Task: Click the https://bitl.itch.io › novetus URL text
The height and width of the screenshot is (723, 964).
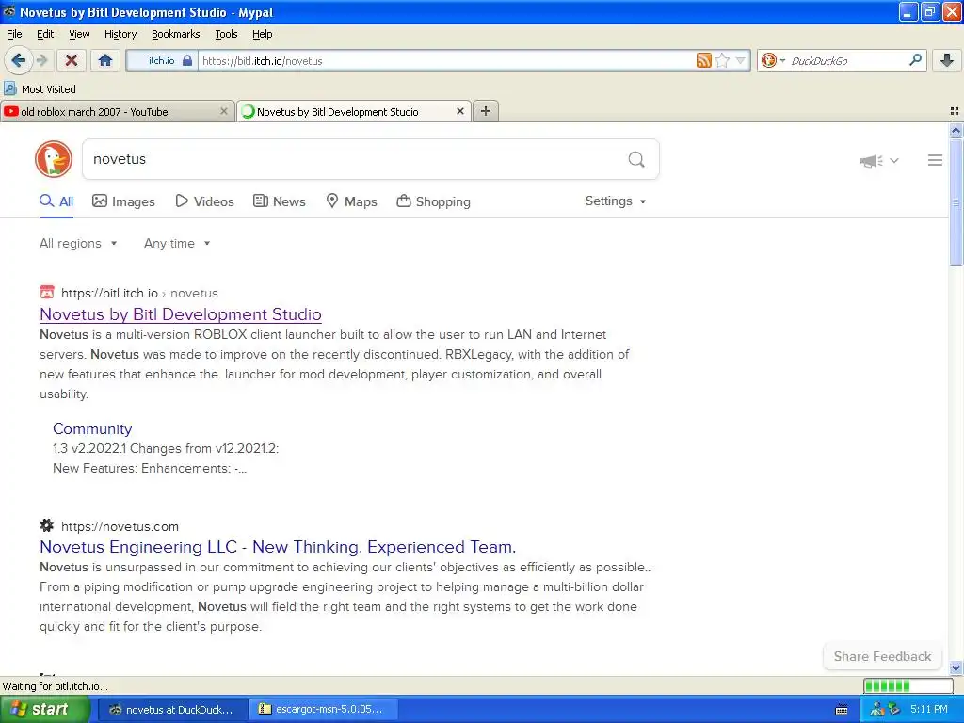Action: [139, 294]
